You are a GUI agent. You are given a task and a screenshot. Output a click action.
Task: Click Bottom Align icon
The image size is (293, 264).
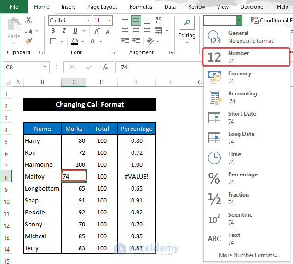pyautogui.click(x=147, y=22)
